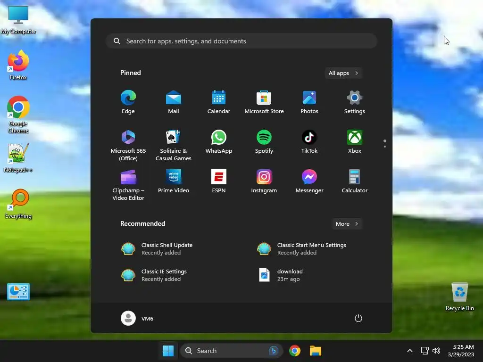Image resolution: width=483 pixels, height=362 pixels.
Task: Open the Calendar app
Action: (219, 102)
